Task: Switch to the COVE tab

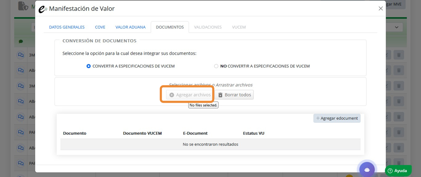Action: coord(100,27)
